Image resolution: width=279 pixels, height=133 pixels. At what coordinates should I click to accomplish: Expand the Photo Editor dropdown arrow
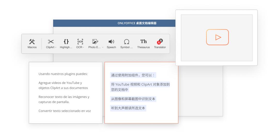point(103,47)
